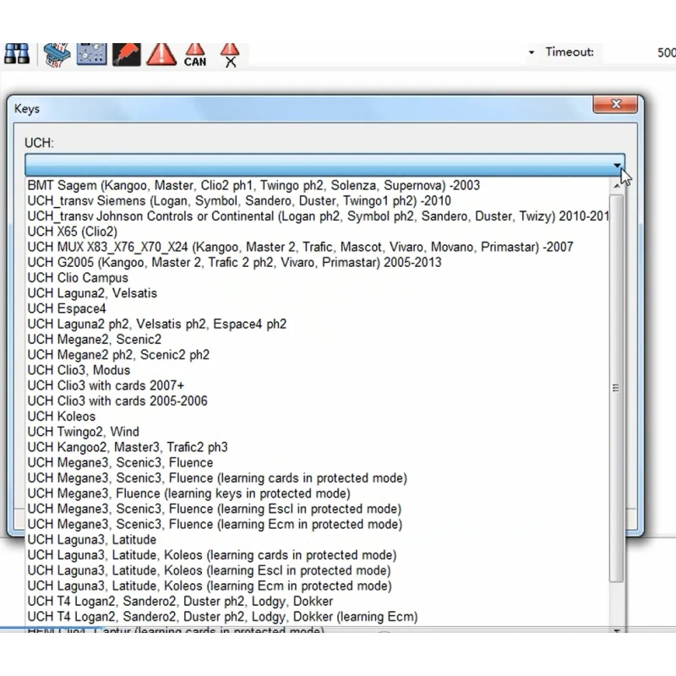The height and width of the screenshot is (676, 676).
Task: Select Laguna3, Latitude, Koleos learning cards entry
Action: point(318,555)
